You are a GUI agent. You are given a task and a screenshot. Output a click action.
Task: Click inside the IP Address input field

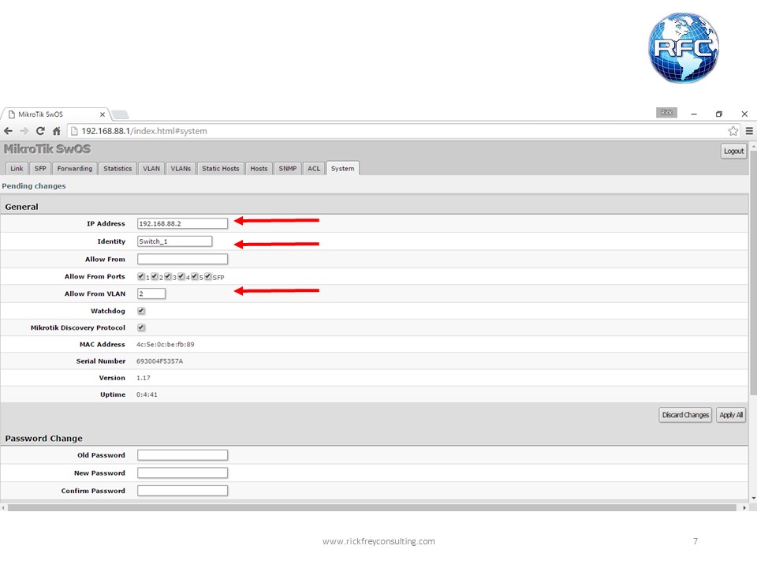tap(181, 222)
